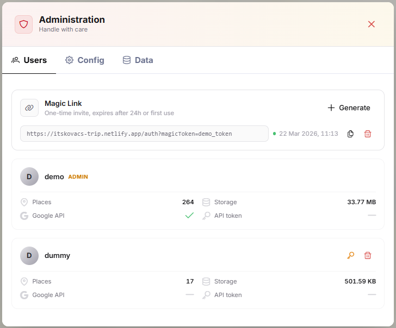Copy the magic link to clipboard
The width and height of the screenshot is (396, 328).
(351, 134)
